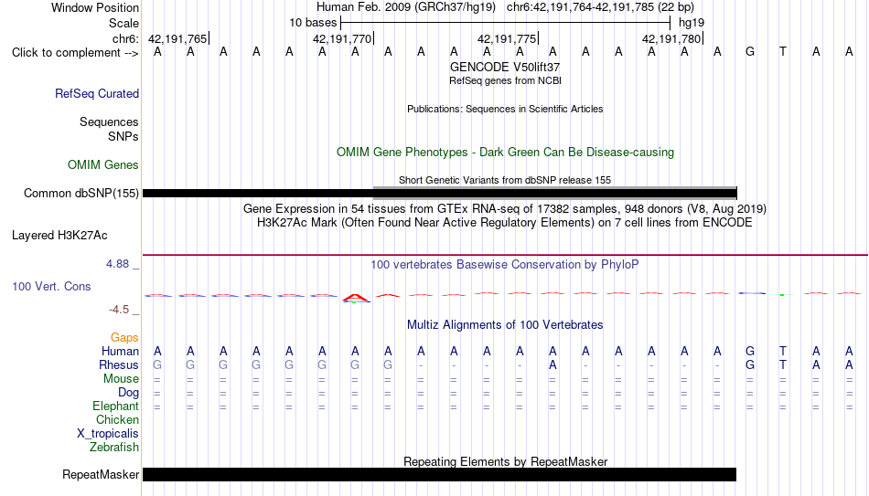
Task: Select the Elephant species label
Action: pyautogui.click(x=115, y=406)
